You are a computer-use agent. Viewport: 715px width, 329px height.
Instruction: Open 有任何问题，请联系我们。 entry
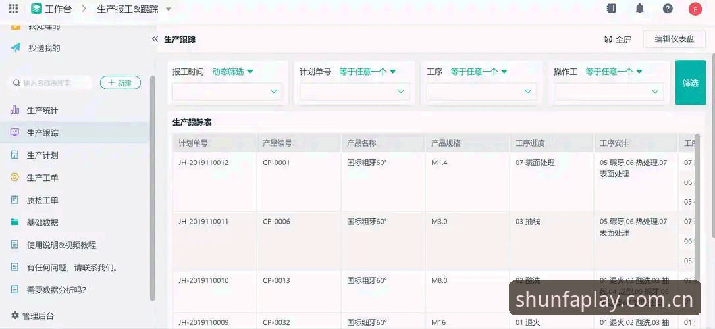[72, 268]
